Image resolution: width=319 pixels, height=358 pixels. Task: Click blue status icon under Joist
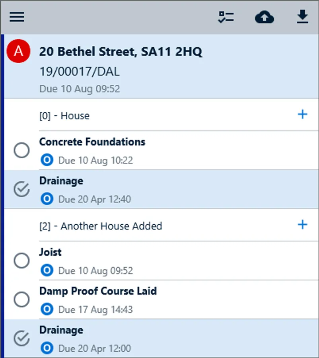click(x=47, y=270)
